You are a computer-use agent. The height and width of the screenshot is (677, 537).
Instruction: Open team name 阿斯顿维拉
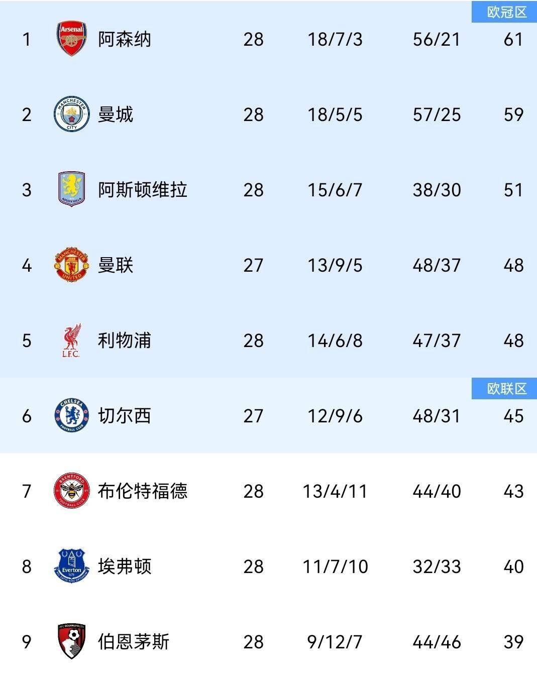(x=143, y=190)
